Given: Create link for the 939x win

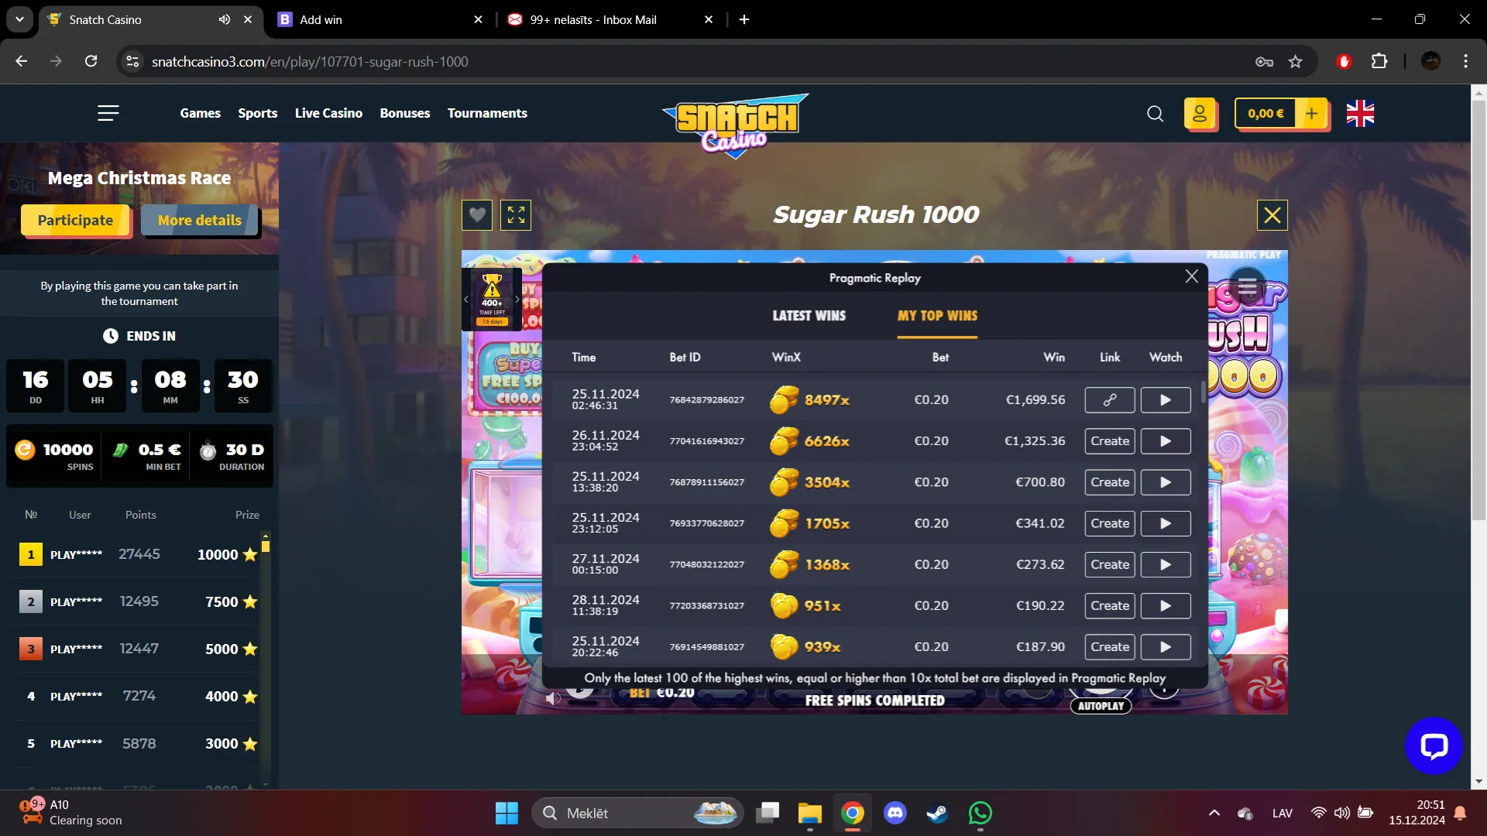Looking at the screenshot, I should pos(1110,646).
